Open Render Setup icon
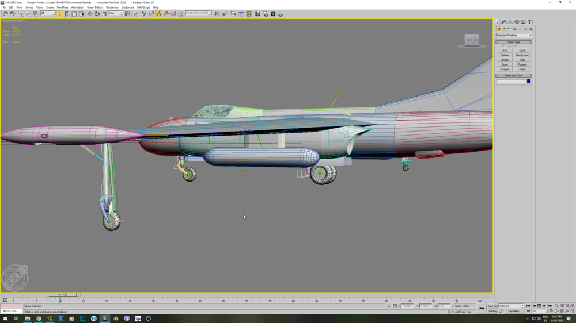 click(x=266, y=14)
